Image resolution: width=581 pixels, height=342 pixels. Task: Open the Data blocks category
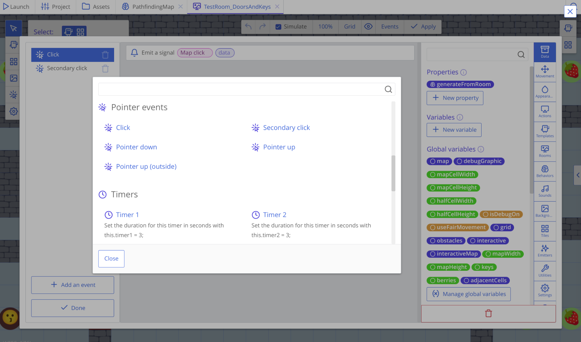545,52
